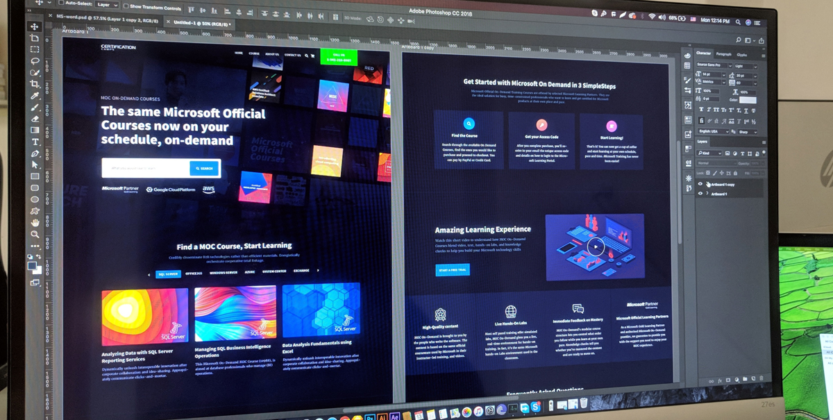Toggle the Auto-Select checkbox
This screenshot has height=420, width=833.
click(x=61, y=3)
